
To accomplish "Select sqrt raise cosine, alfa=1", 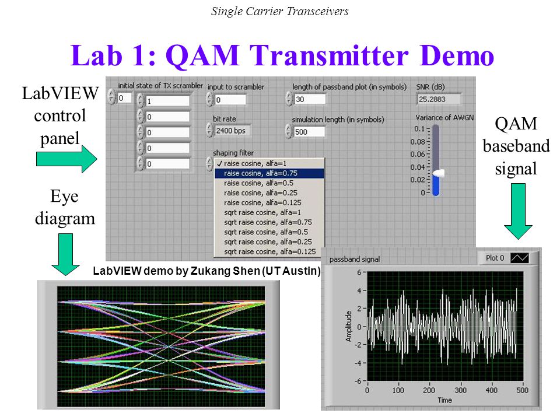I will pyautogui.click(x=269, y=212).
